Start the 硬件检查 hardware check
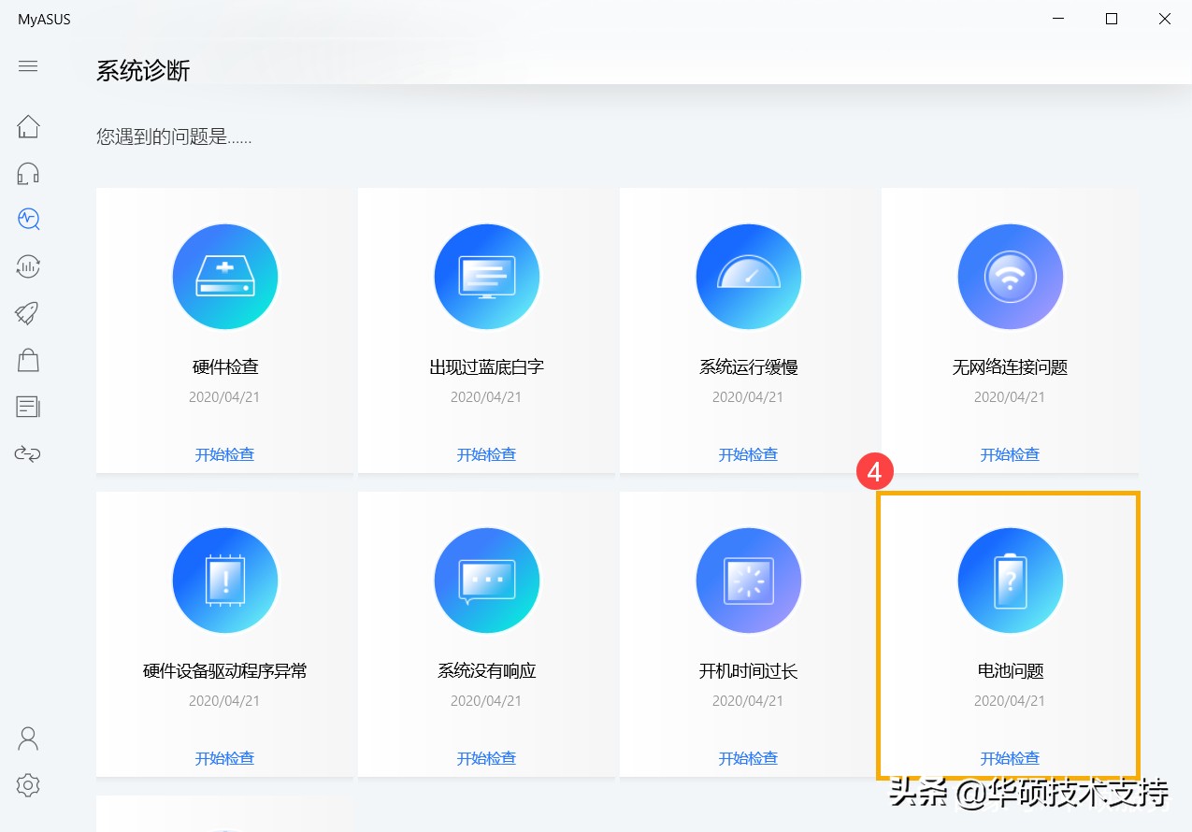This screenshot has width=1192, height=832. pos(224,454)
